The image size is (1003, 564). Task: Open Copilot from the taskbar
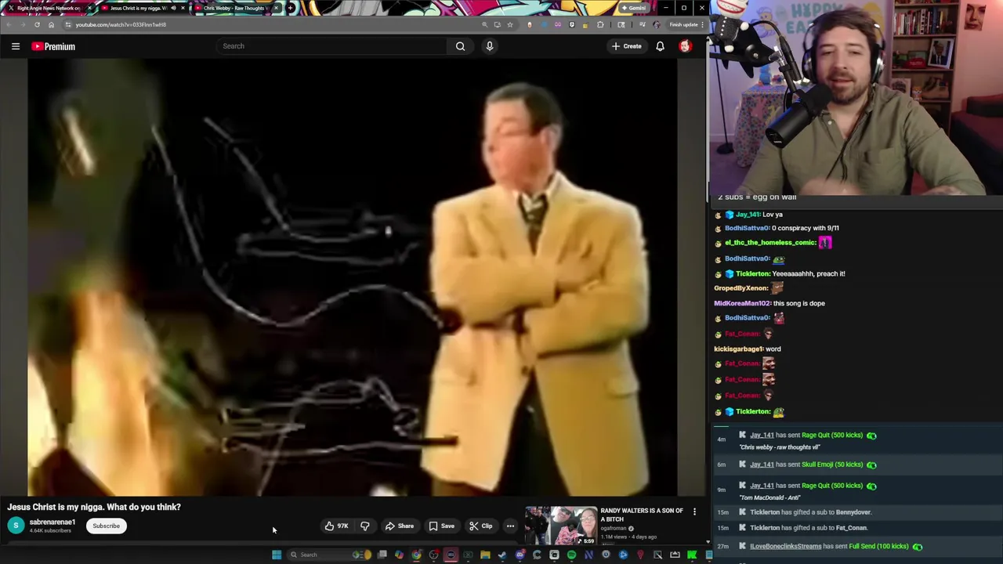(399, 555)
